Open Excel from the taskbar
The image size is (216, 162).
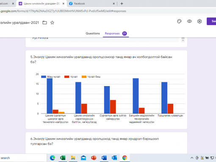click(x=63, y=158)
